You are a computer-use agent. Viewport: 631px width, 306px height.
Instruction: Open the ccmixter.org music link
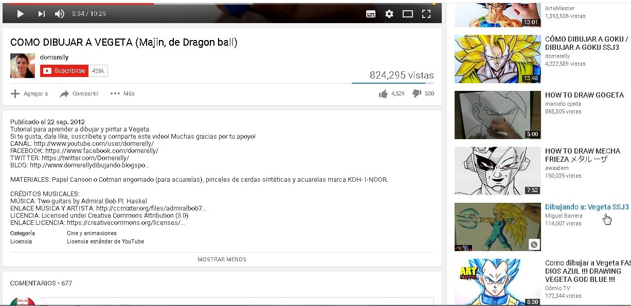pos(151,208)
